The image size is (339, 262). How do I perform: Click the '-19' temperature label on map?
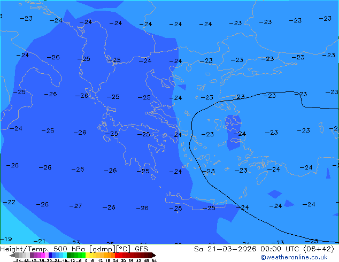[6, 239]
